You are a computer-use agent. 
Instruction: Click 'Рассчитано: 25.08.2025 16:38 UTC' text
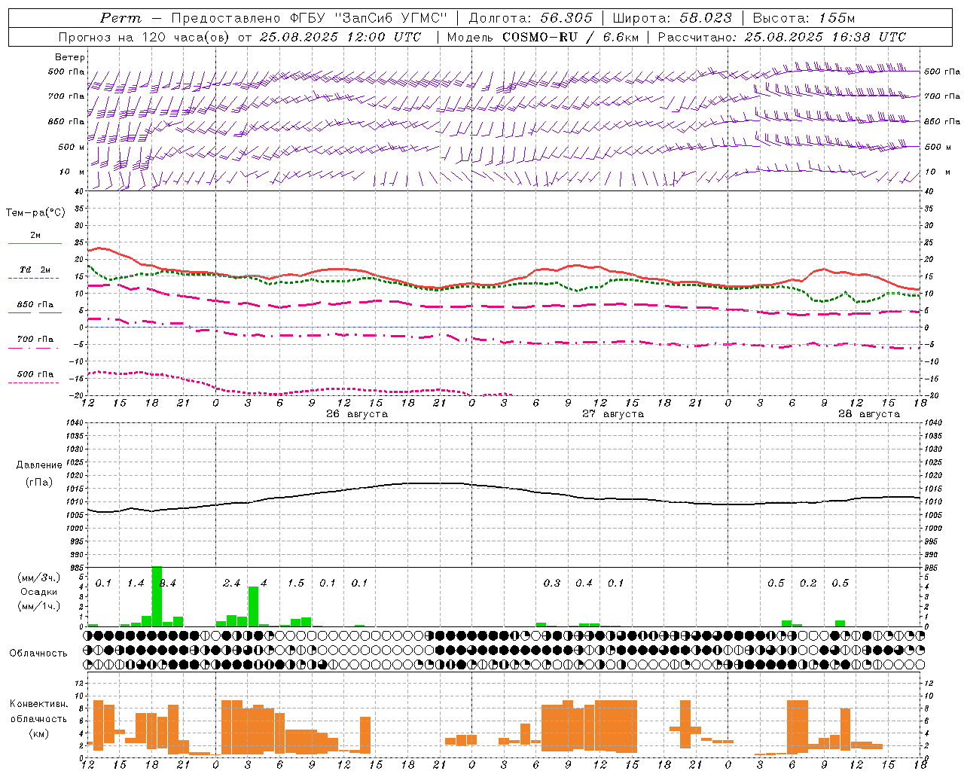click(782, 37)
